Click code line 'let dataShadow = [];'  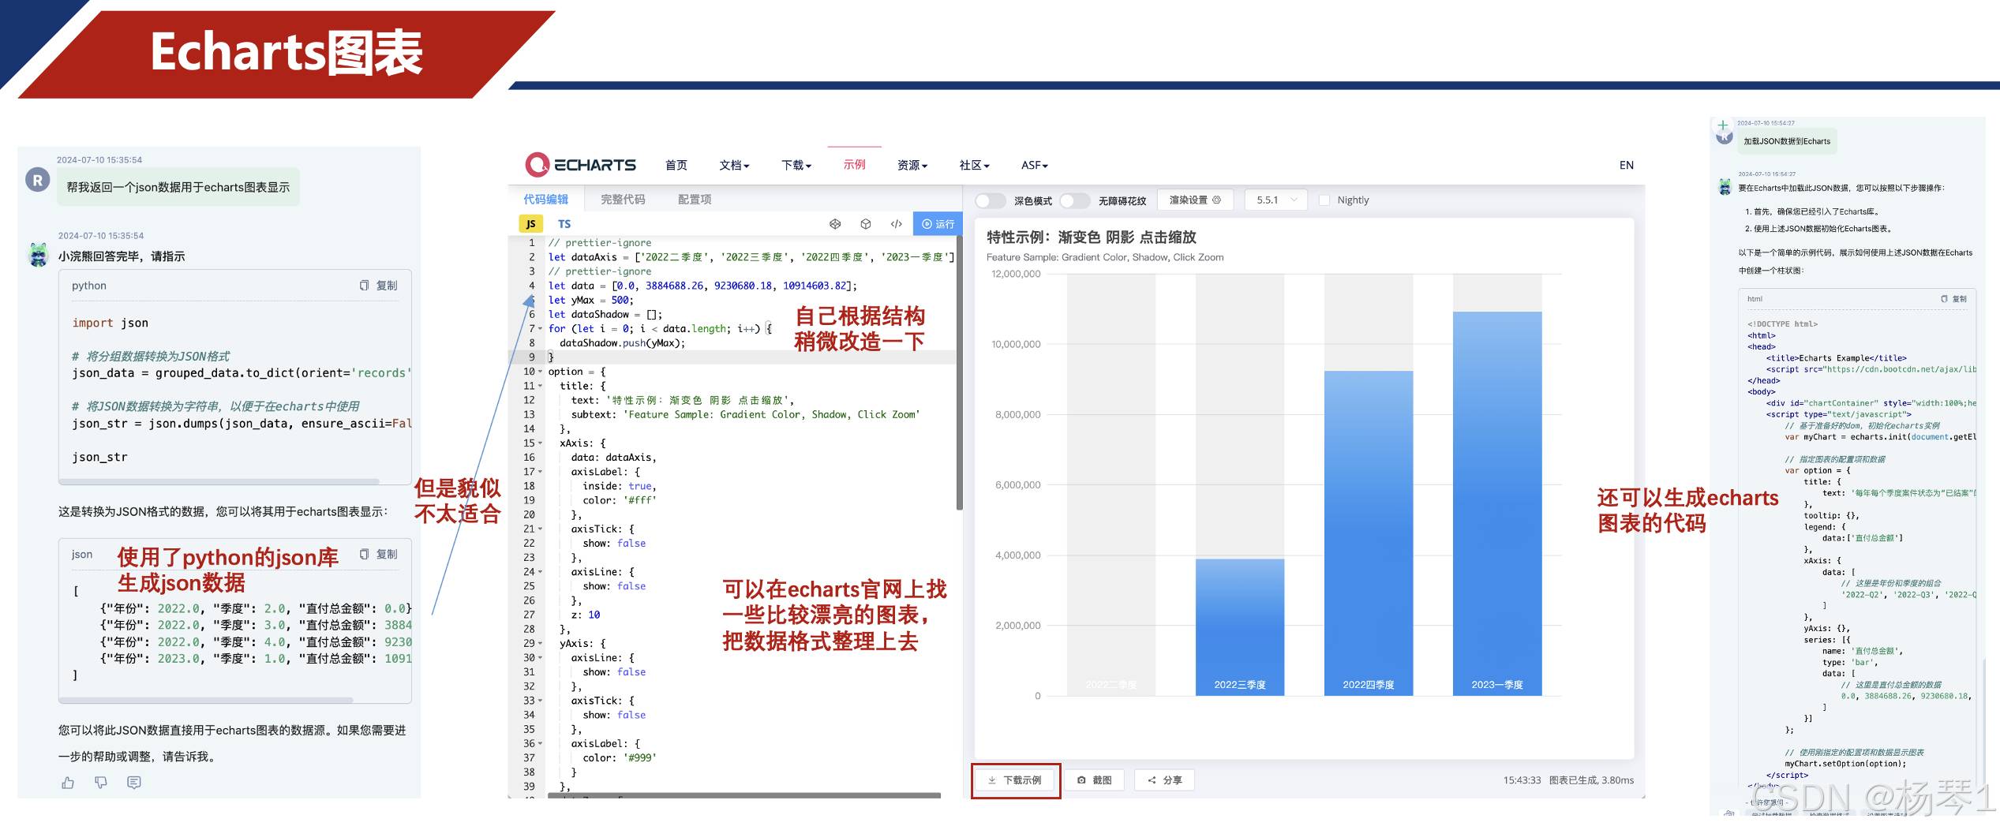605,314
